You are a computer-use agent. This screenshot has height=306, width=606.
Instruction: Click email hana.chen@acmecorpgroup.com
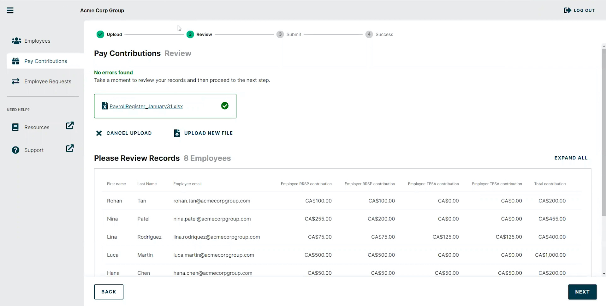click(213, 273)
